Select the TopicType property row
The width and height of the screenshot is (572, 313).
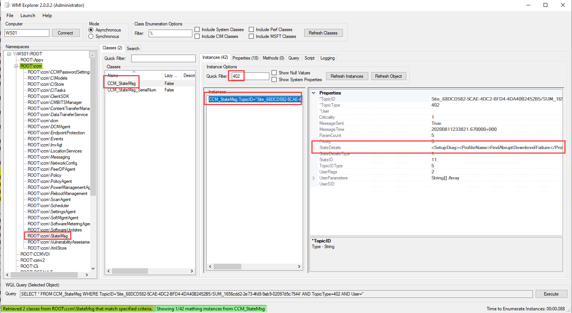coord(437,105)
